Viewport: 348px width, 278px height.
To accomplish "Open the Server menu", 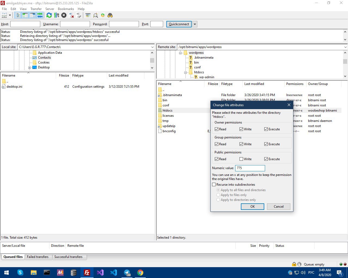I will (x=50, y=9).
